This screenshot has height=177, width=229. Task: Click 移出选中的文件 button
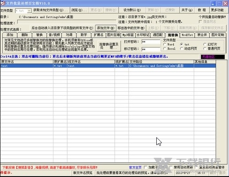131,28
